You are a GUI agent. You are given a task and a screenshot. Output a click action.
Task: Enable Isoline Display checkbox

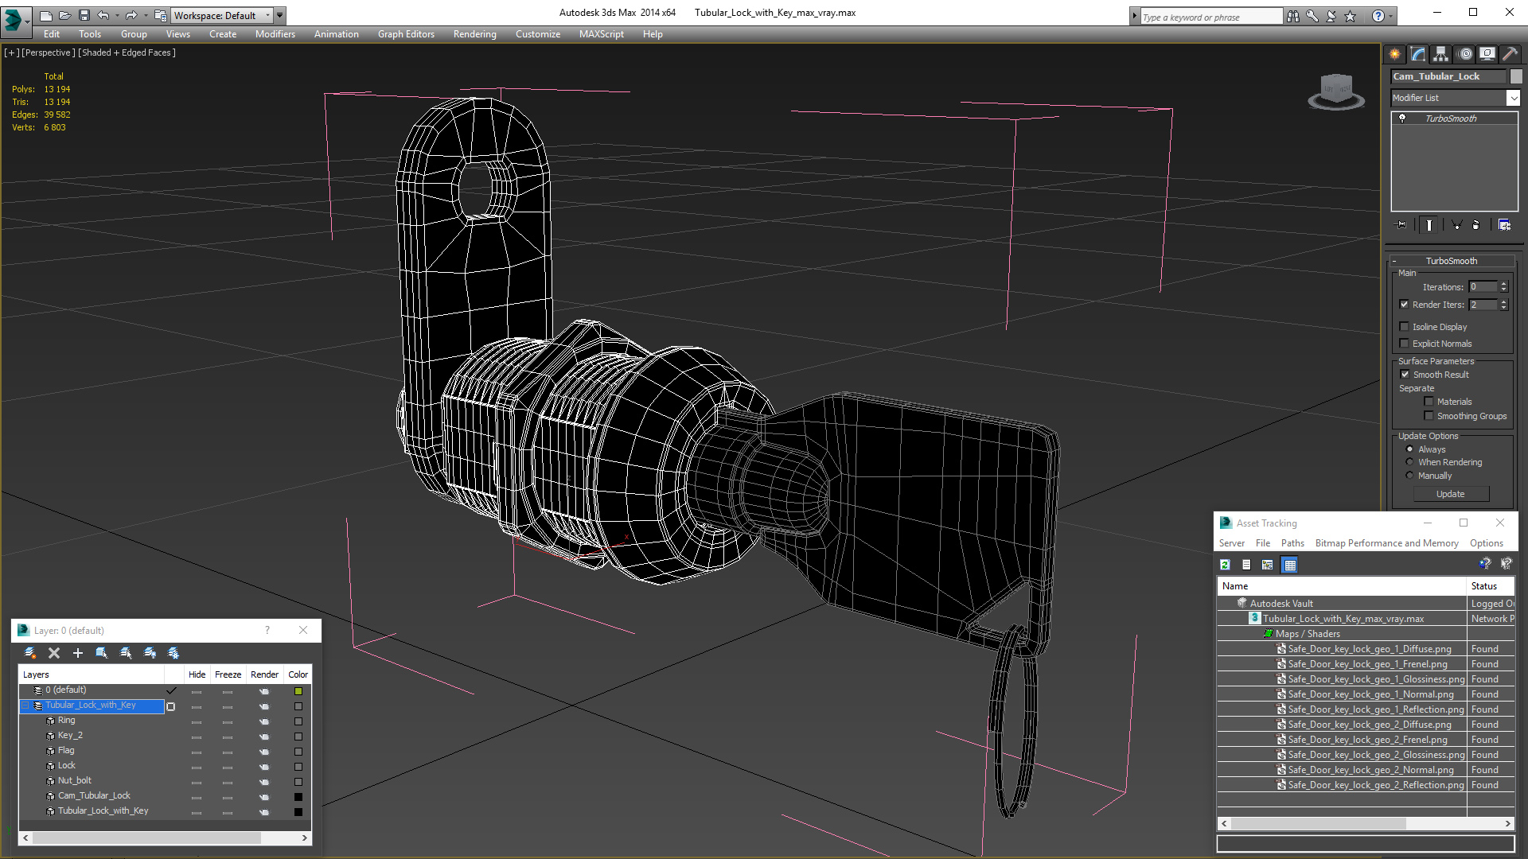[1405, 327]
